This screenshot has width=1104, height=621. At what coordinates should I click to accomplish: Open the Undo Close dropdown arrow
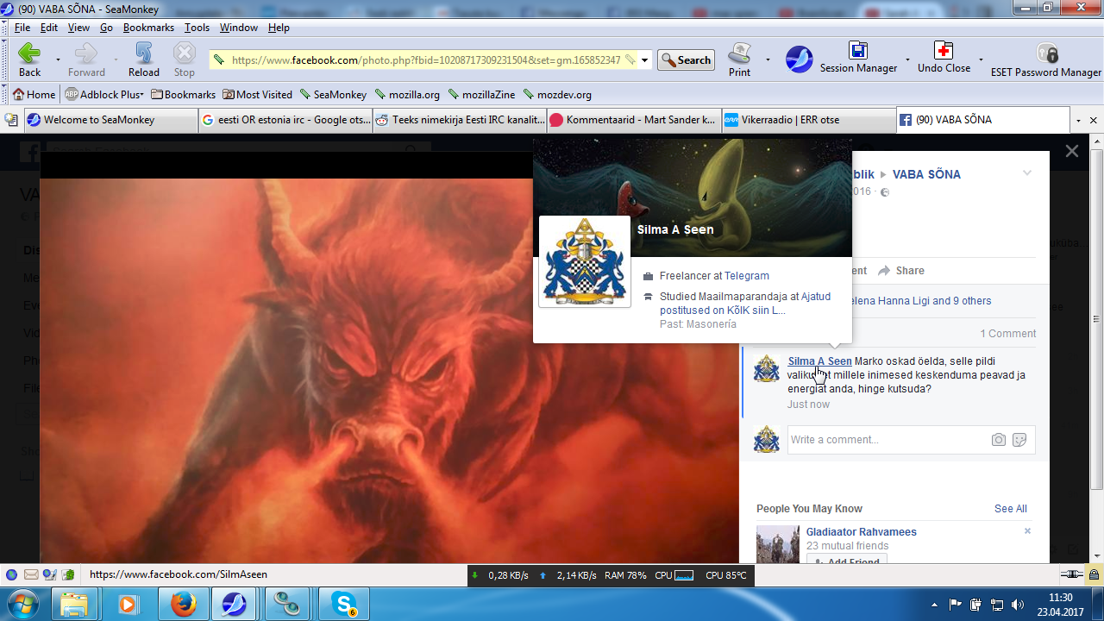pyautogui.click(x=981, y=60)
